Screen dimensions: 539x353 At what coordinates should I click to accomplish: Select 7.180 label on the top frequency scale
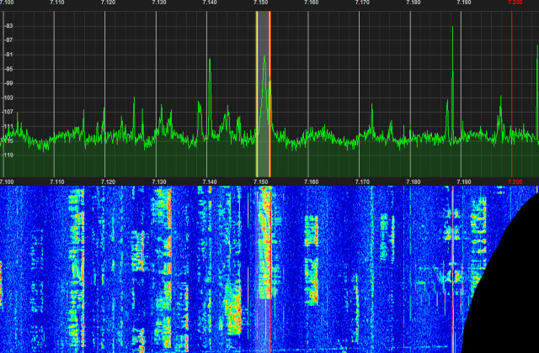(x=414, y=3)
